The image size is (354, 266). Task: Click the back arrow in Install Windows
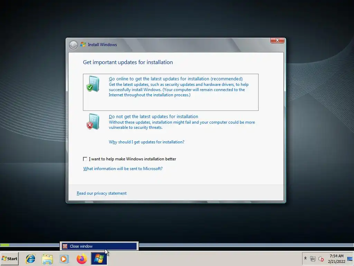click(x=73, y=45)
